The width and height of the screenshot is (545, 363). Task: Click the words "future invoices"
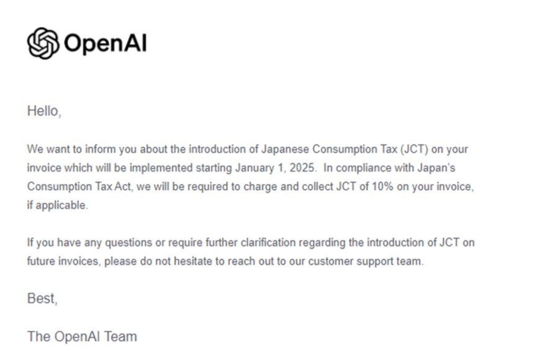[62, 261]
